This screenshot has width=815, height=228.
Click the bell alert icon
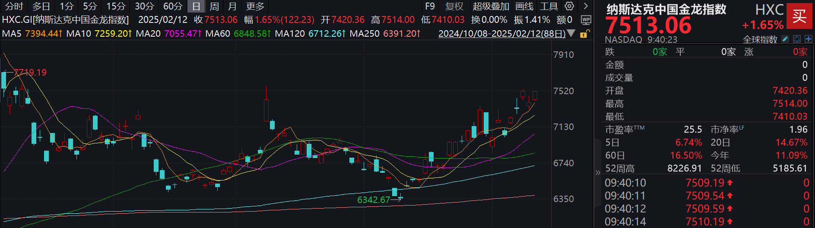coord(797,39)
